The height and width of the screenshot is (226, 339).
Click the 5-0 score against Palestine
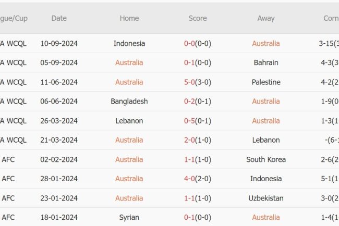coord(198,82)
